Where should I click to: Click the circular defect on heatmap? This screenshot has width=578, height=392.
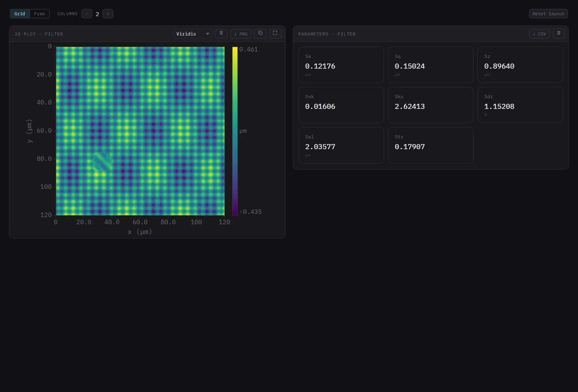[102, 162]
